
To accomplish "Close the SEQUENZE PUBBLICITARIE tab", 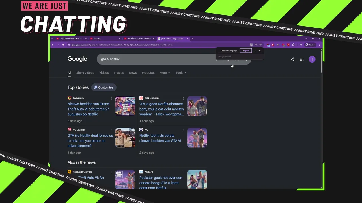I will click(x=86, y=39).
